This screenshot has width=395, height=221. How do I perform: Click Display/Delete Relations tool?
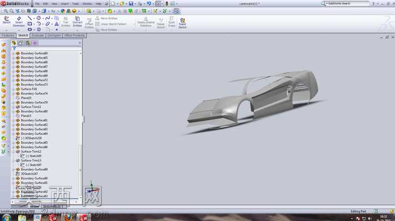click(x=146, y=22)
